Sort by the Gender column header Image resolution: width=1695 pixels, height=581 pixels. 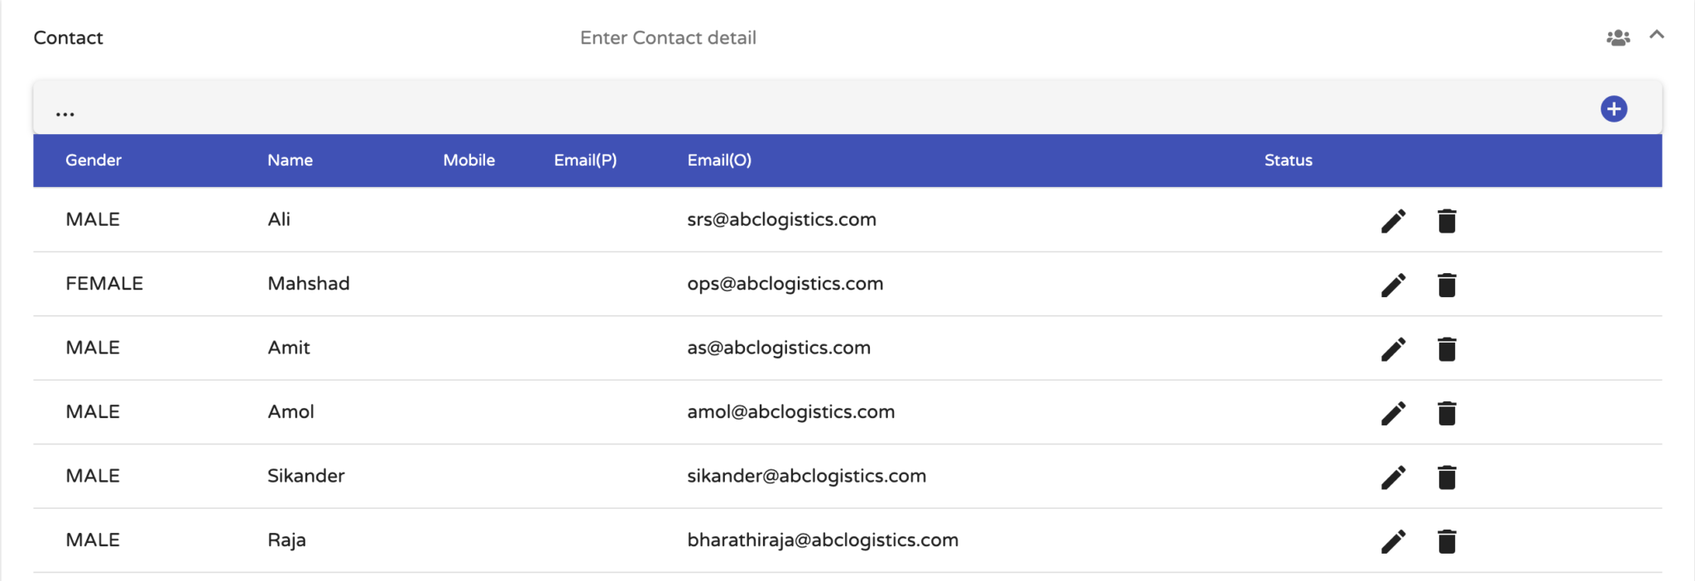pos(94,161)
